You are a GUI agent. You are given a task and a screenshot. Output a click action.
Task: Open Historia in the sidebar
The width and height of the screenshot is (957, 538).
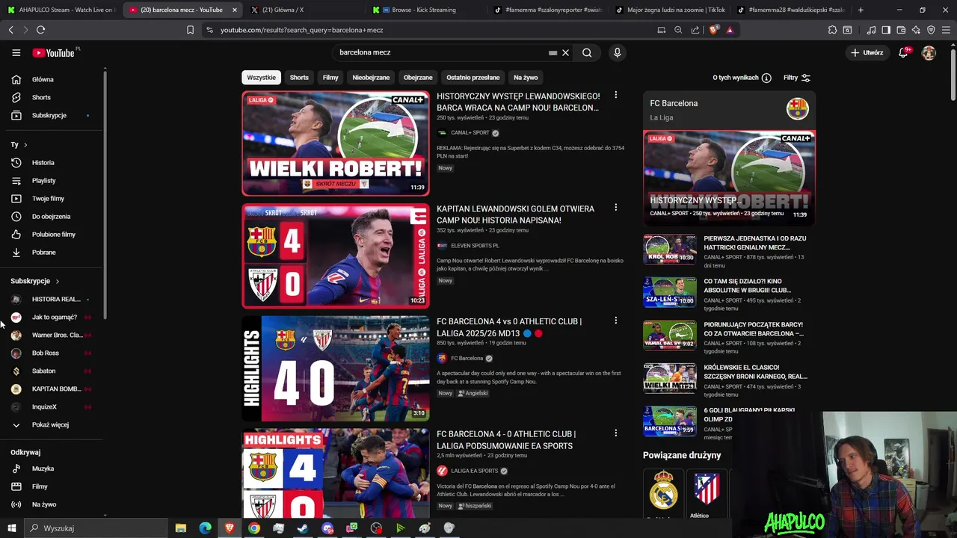tap(52, 162)
